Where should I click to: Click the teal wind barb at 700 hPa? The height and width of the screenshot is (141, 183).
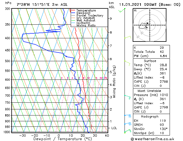(x=127, y=97)
